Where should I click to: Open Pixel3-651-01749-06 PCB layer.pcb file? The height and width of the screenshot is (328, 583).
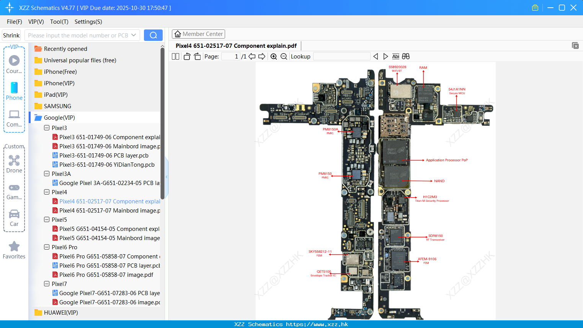100,156
